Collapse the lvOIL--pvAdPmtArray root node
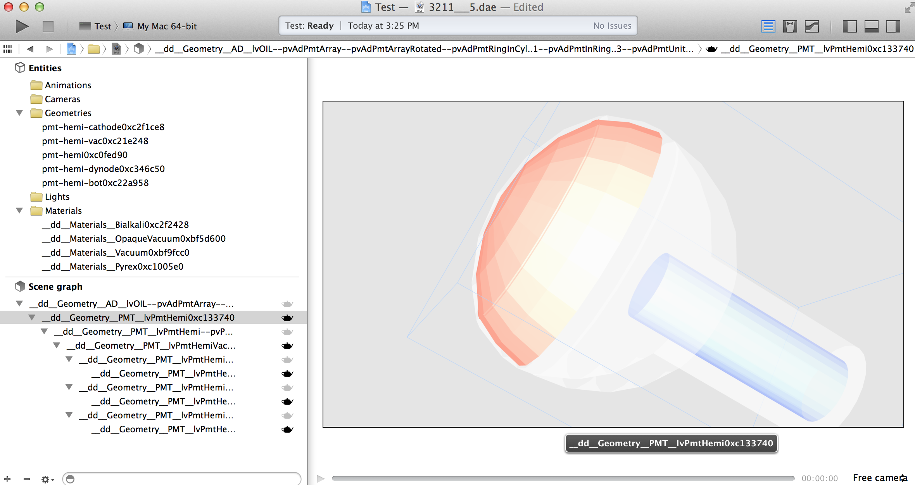The height and width of the screenshot is (485, 915). tap(19, 304)
